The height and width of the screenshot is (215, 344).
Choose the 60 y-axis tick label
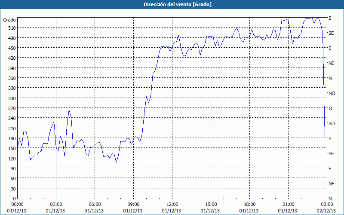13,178
